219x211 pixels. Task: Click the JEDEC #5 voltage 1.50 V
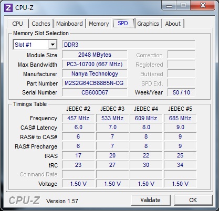(180, 184)
